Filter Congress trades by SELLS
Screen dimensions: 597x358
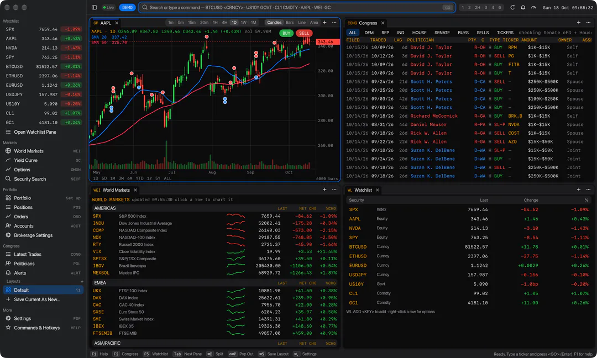point(483,33)
